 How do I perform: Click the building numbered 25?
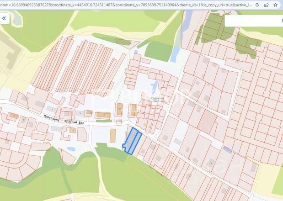click(x=210, y=163)
